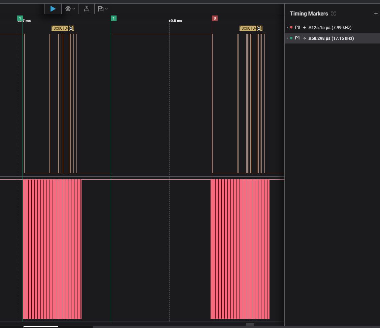The width and height of the screenshot is (380, 328).
Task: Click the green P1 marker color icon
Action: 291,38
